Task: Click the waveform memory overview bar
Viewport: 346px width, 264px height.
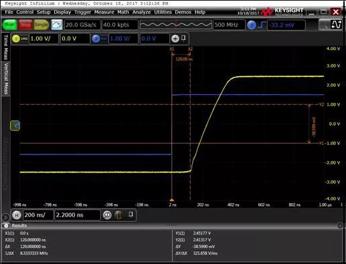Action: click(175, 25)
